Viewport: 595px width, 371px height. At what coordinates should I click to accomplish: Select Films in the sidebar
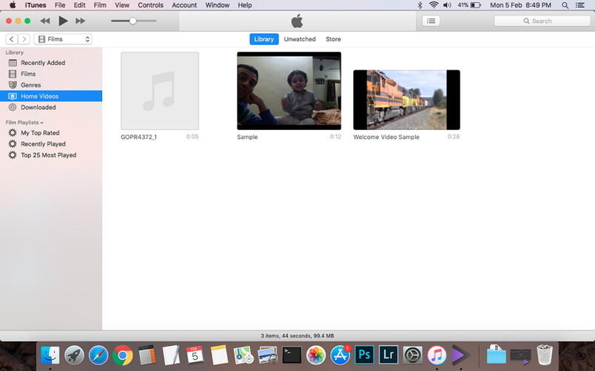(51, 74)
